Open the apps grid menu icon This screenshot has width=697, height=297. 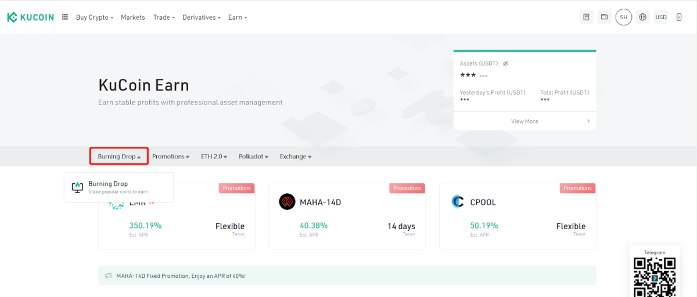(64, 17)
